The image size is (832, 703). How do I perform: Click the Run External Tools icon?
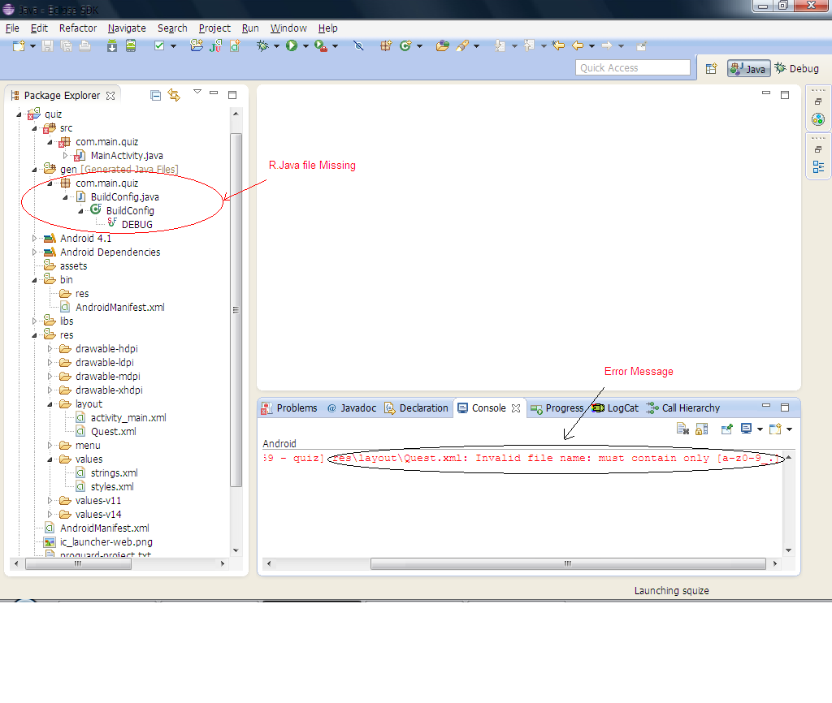pyautogui.click(x=320, y=46)
